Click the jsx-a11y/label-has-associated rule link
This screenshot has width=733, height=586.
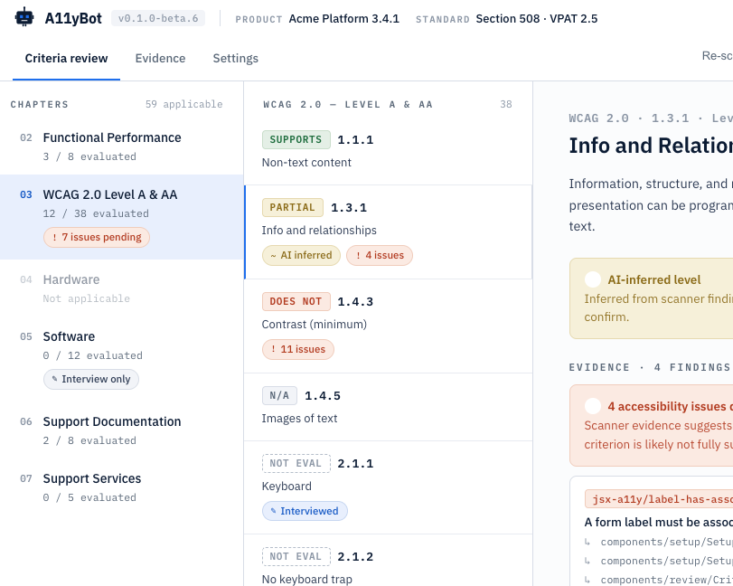pos(659,499)
